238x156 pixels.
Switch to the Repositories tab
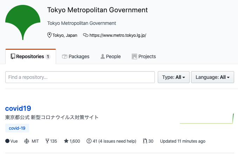tap(30, 56)
